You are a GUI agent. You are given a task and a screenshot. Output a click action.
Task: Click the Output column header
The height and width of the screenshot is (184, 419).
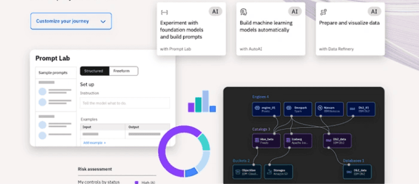click(148, 127)
